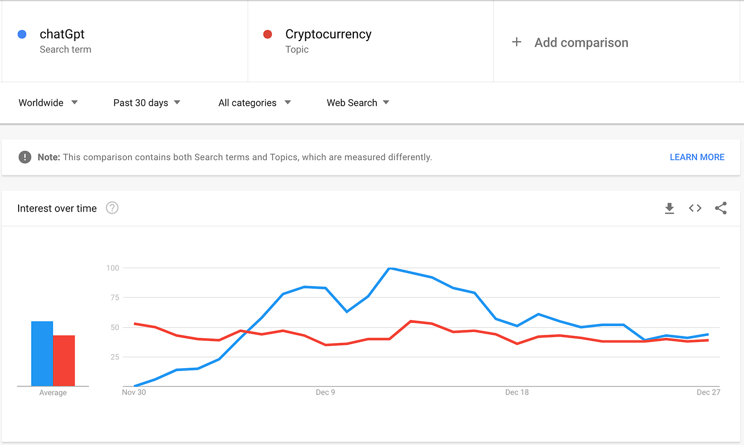Screen dimensions: 744x445
Task: Open the help icon beside Interest over time
Action: pos(112,208)
